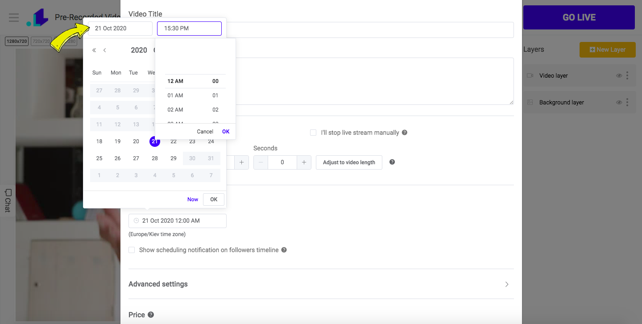Image resolution: width=642 pixels, height=324 pixels.
Task: Select 01 AM hour in time list
Action: pyautogui.click(x=175, y=96)
